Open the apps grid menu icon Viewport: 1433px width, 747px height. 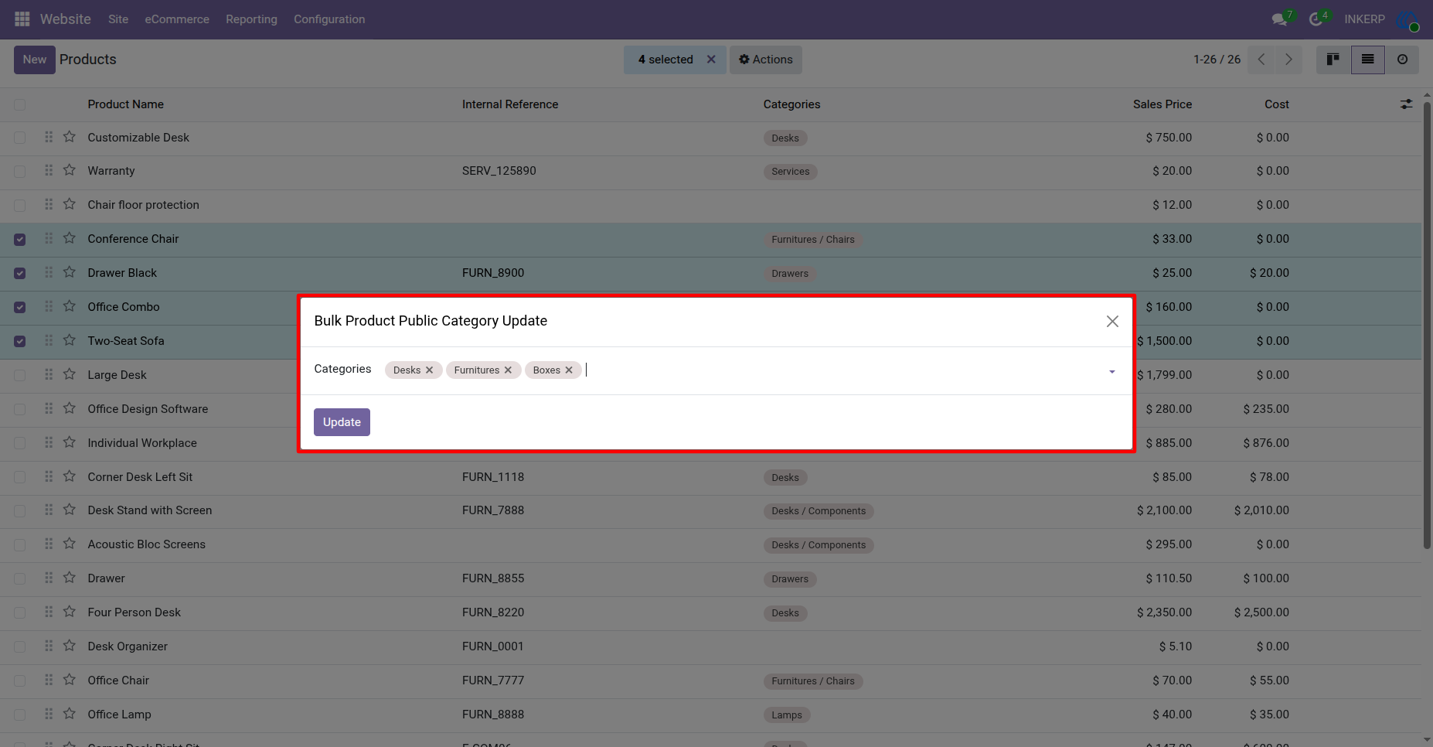tap(22, 19)
